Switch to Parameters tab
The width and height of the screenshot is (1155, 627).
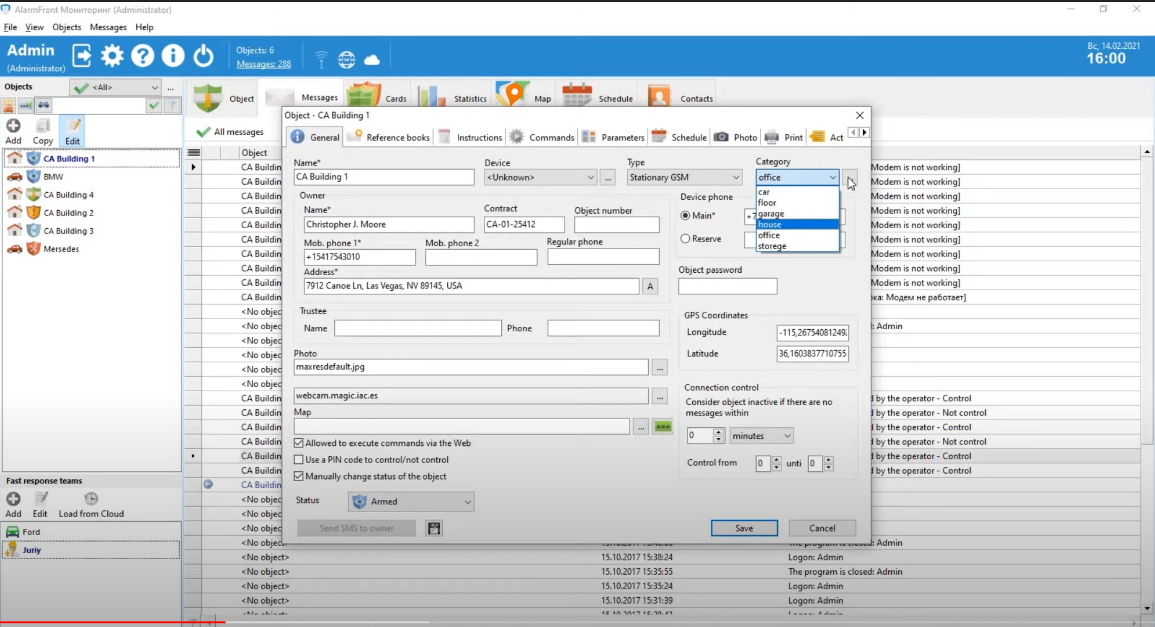[x=613, y=137]
